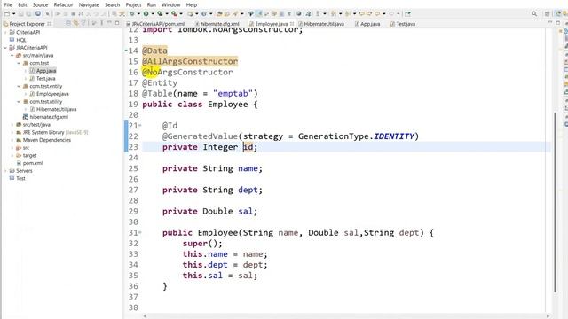The image size is (568, 319).
Task: Switch to the Test.java editor tab
Action: click(x=402, y=24)
